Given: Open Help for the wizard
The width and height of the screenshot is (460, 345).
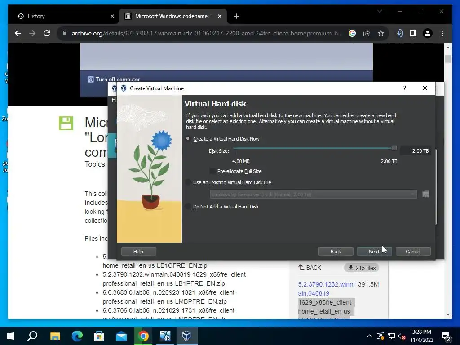Looking at the screenshot, I should click(x=138, y=252).
